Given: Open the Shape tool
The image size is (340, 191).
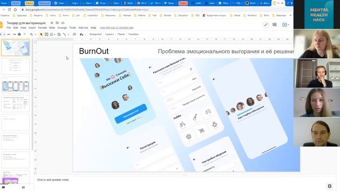Looking at the screenshot, I should (59, 34).
